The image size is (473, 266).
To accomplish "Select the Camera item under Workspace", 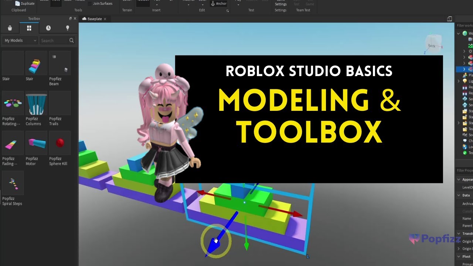I will [470, 39].
